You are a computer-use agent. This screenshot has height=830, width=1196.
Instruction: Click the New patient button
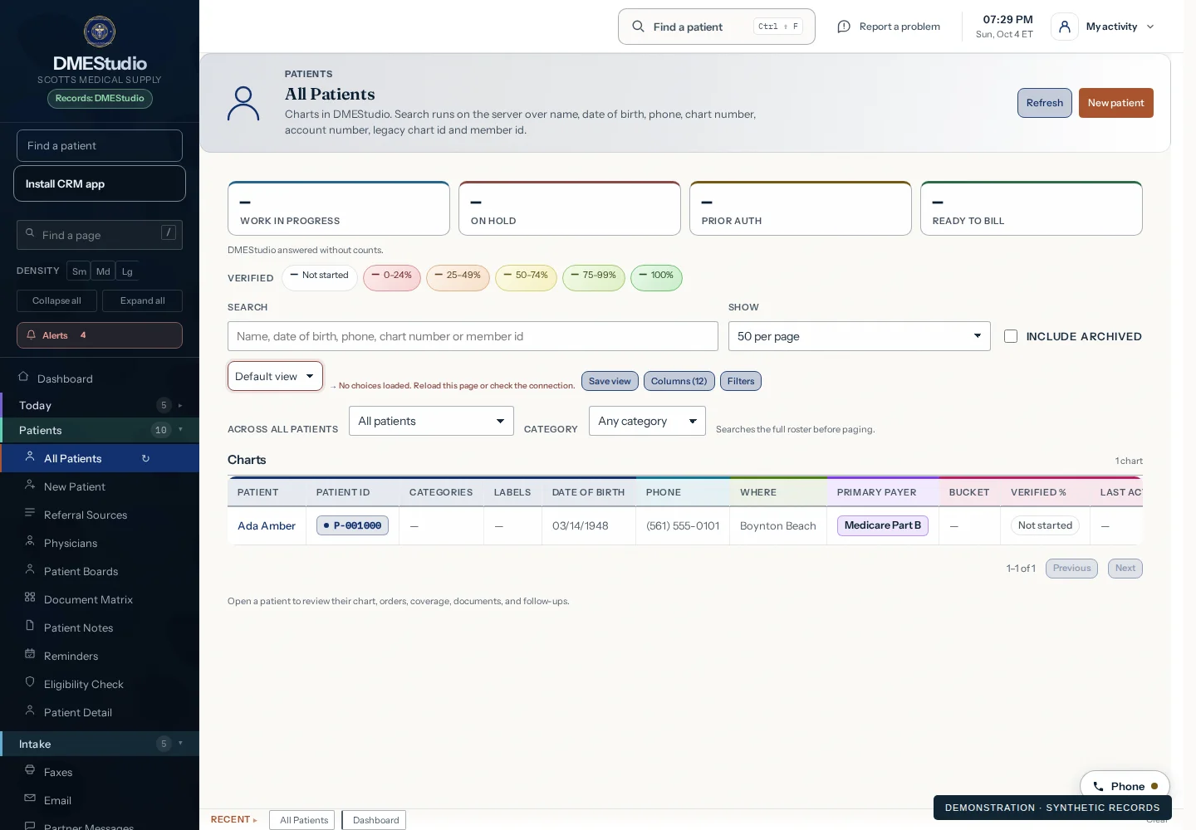point(1115,103)
